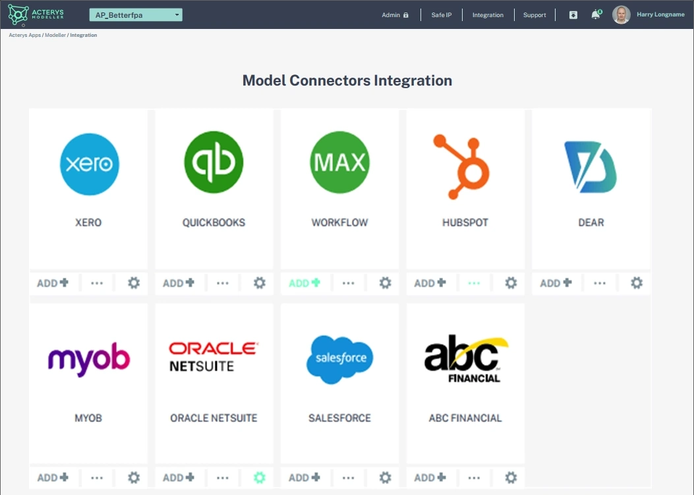Click the gear icon under ABC Financial
The height and width of the screenshot is (495, 694).
point(511,478)
